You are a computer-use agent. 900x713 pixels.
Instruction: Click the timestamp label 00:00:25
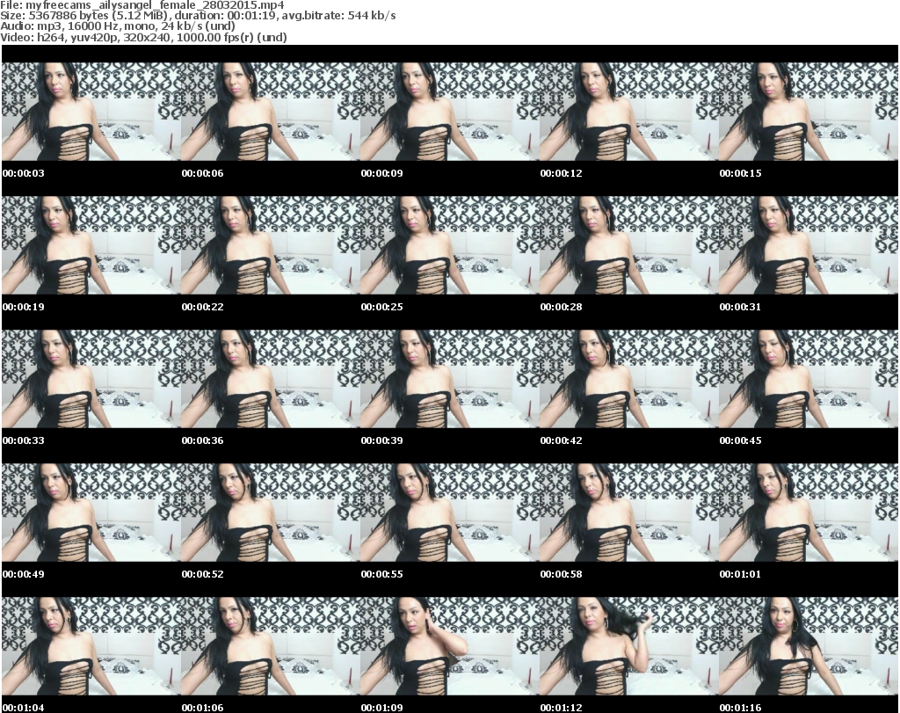coord(381,307)
